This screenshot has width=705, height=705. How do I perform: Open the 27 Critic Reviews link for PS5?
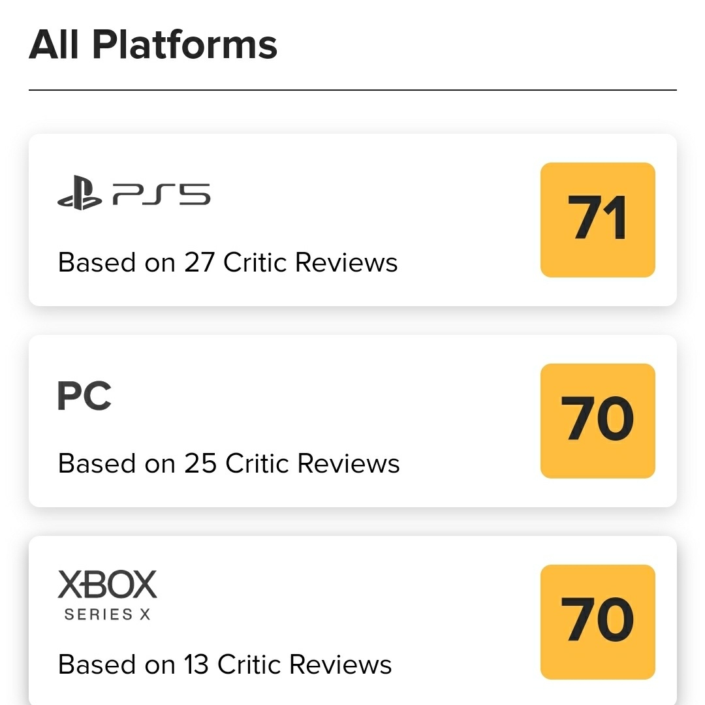[227, 262]
